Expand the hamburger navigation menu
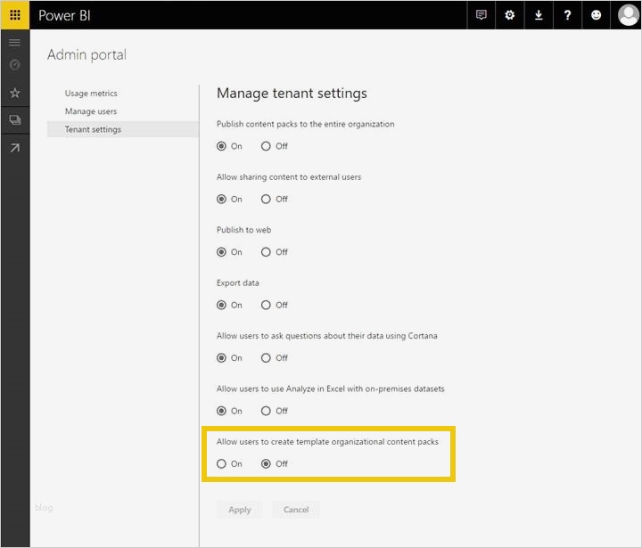Screen dimensions: 642x548 [x=14, y=43]
